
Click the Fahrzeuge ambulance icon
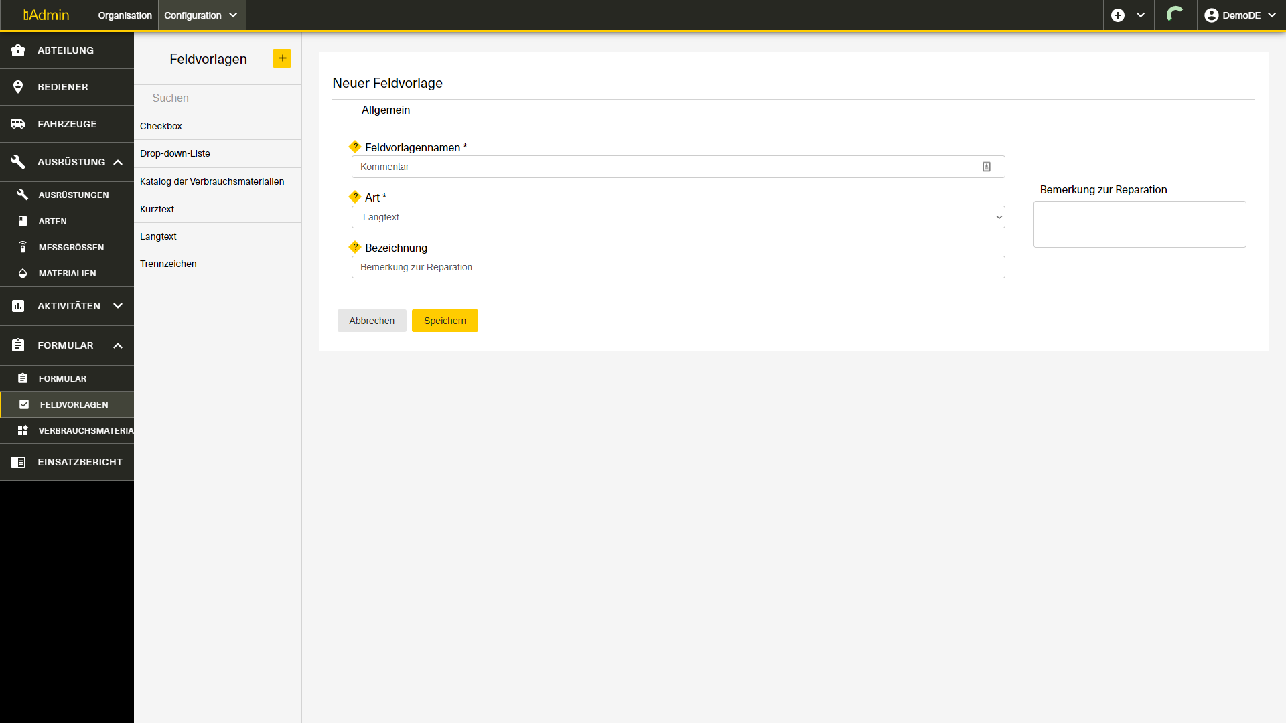18,124
